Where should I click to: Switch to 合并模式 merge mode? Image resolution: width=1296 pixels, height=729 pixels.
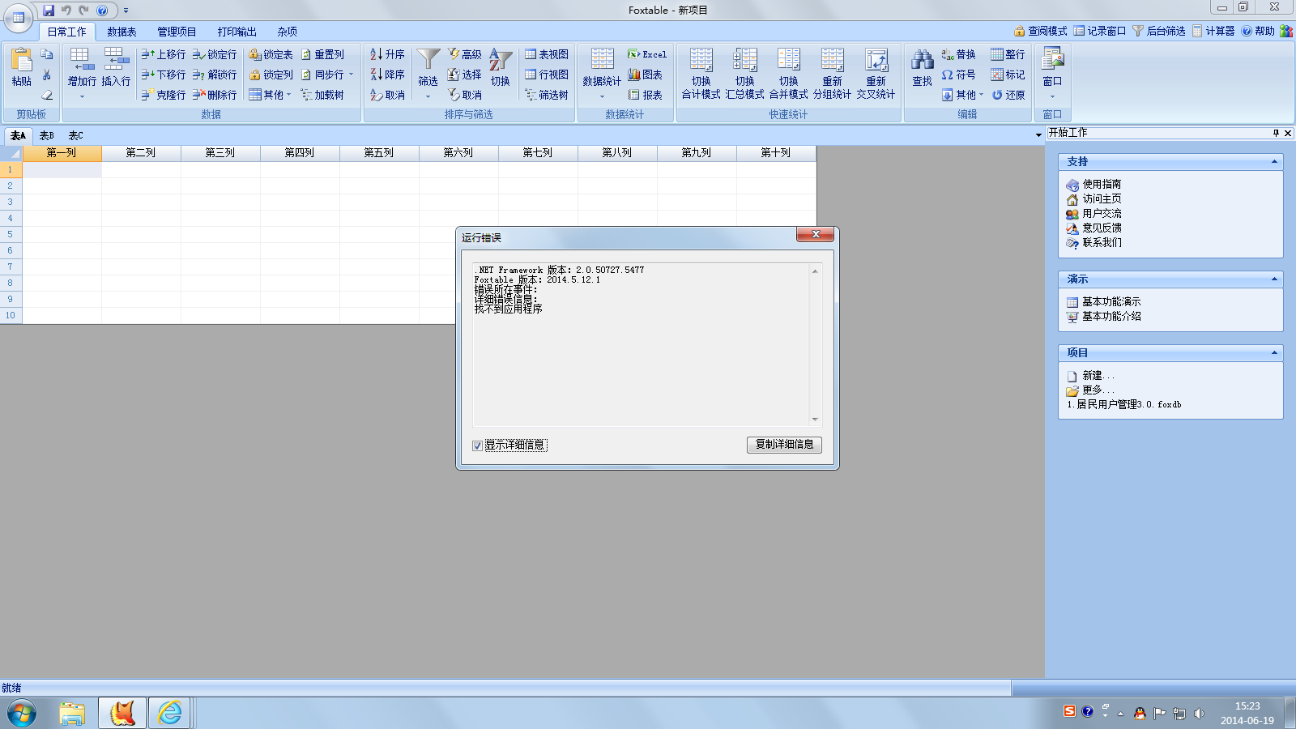[x=789, y=73]
